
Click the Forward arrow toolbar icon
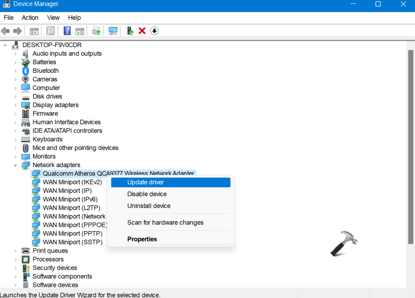click(x=18, y=31)
